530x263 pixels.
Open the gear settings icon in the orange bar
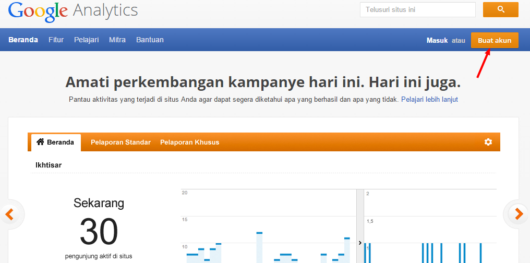point(488,142)
